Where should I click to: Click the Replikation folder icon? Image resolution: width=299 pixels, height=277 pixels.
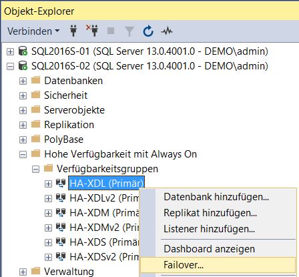(x=35, y=124)
